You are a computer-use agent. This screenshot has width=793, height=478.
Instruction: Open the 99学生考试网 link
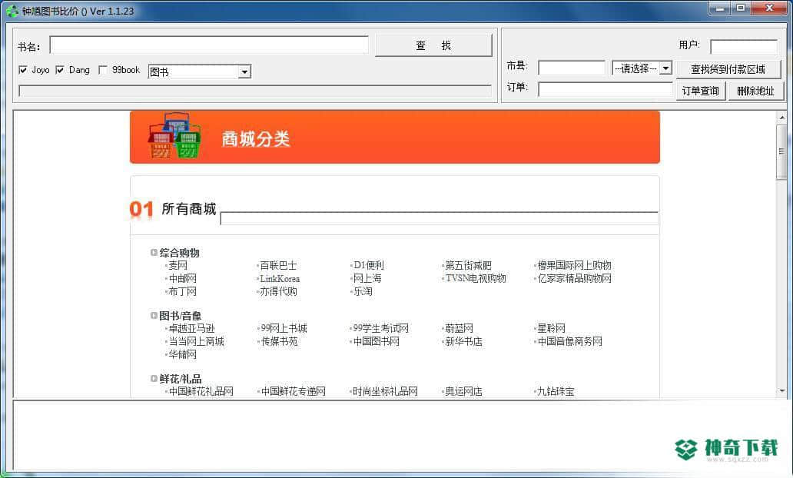pos(381,328)
